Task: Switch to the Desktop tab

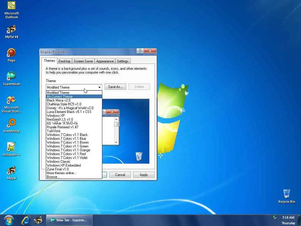Action: tap(64, 61)
